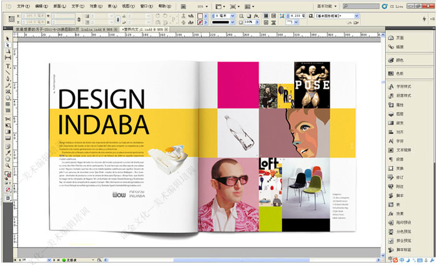The height and width of the screenshot is (265, 437).
Task: Open the 对齐 (Align) panel
Action: pyautogui.click(x=396, y=132)
